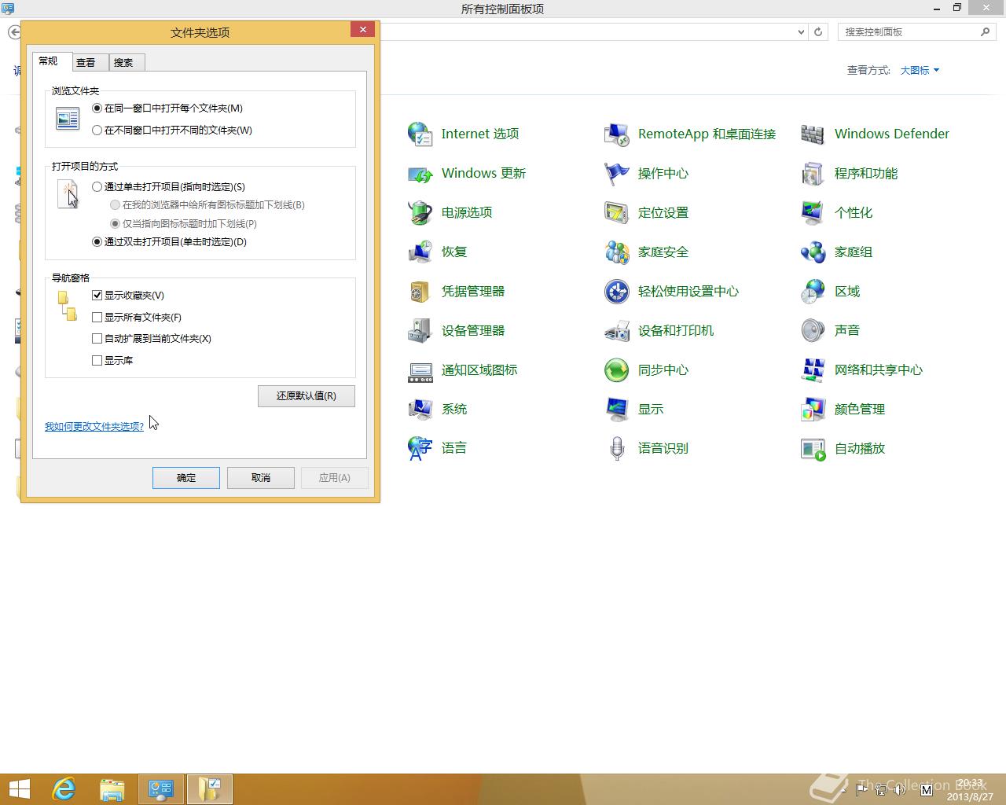Enable 显示库 checkbox
The width and height of the screenshot is (1006, 805).
97,361
